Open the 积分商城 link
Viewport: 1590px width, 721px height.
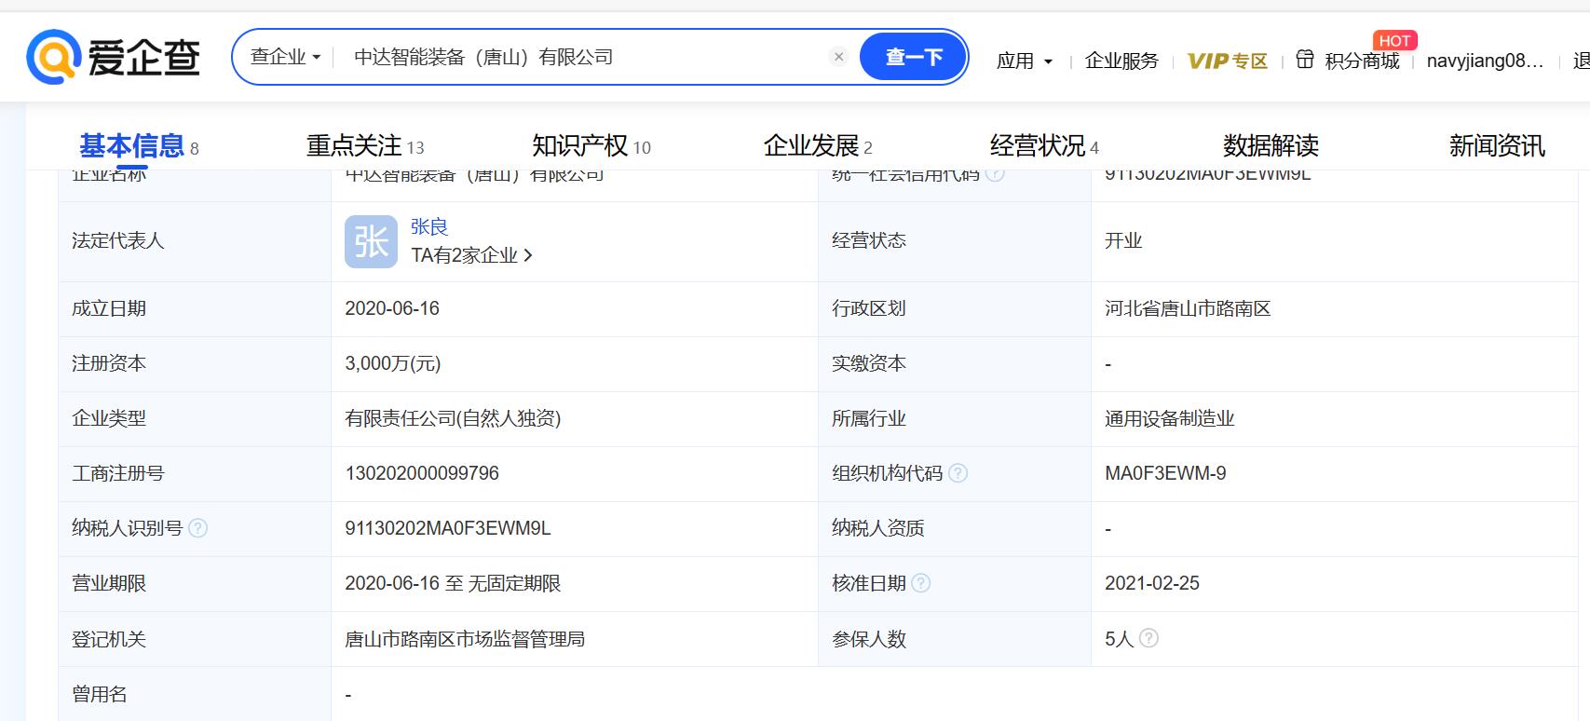tap(1362, 61)
